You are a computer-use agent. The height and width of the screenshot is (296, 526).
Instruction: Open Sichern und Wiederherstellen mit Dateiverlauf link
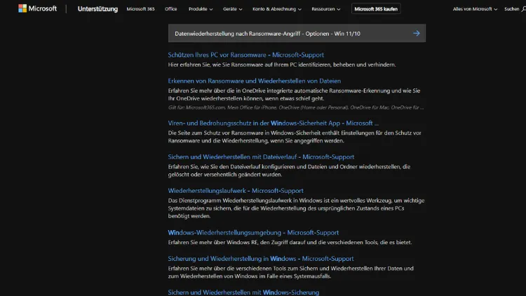pos(261,156)
